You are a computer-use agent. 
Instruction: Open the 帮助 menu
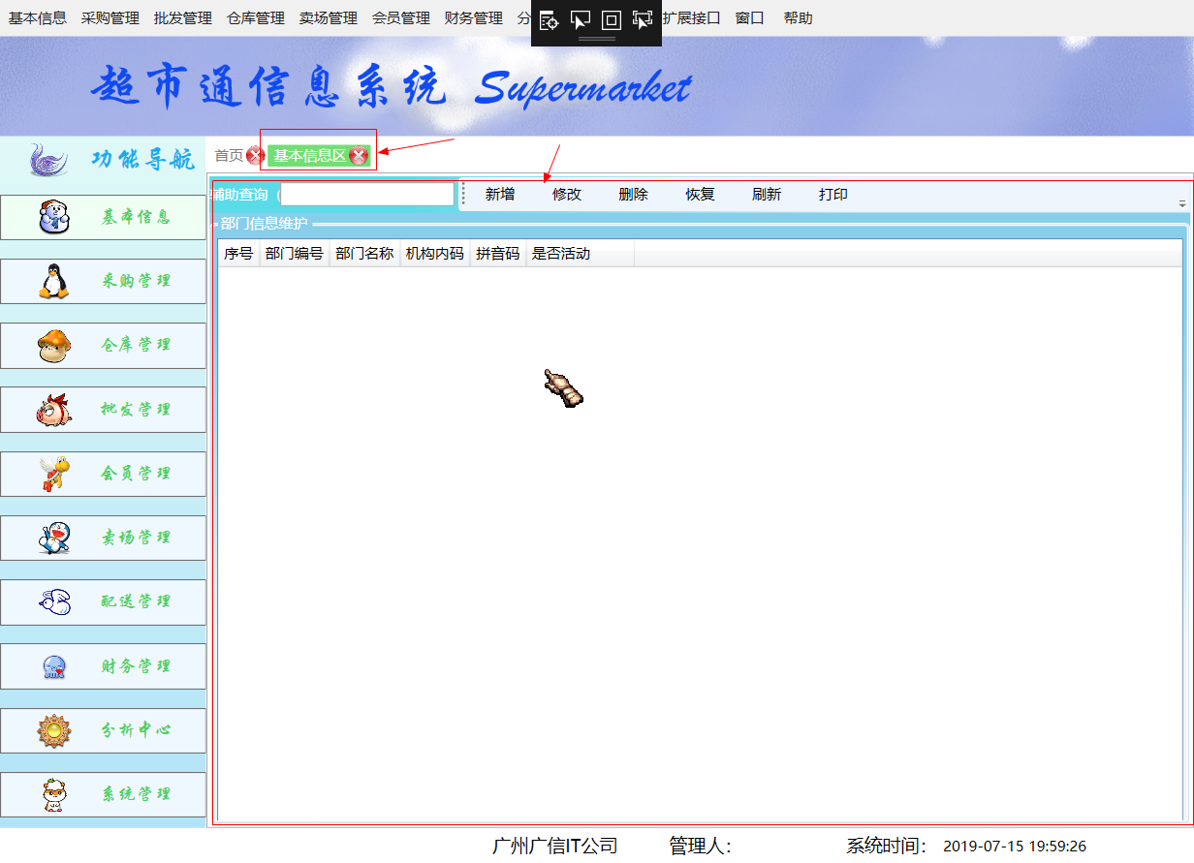(798, 17)
